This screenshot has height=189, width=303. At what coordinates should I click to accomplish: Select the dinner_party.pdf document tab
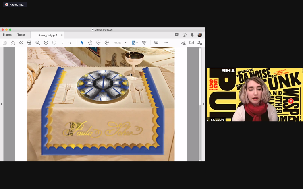[x=48, y=35]
